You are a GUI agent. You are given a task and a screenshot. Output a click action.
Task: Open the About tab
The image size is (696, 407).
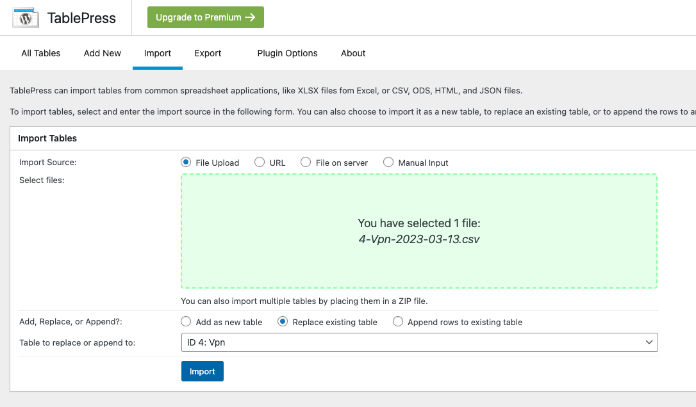click(x=353, y=53)
